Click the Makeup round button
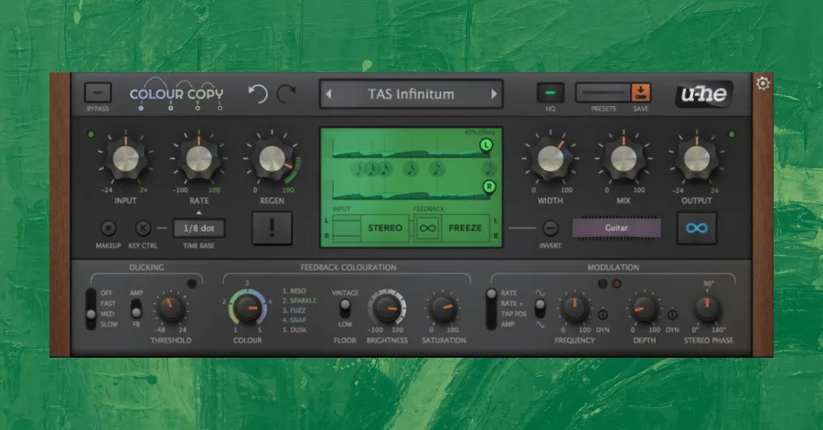This screenshot has width=823, height=430. (108, 228)
